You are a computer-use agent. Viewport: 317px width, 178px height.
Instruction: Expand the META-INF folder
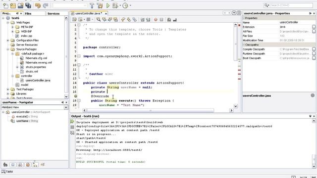pyautogui.click(x=12, y=27)
